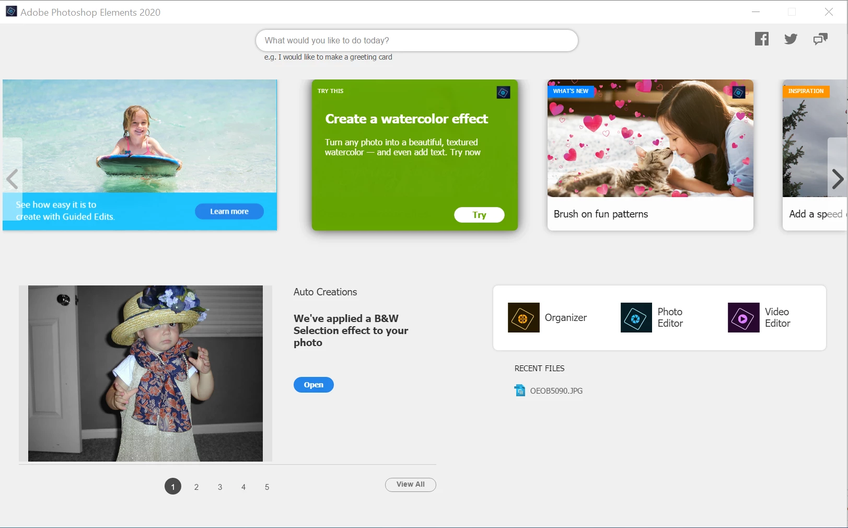Click the greeting card example hint text
The image size is (848, 528).
[328, 57]
